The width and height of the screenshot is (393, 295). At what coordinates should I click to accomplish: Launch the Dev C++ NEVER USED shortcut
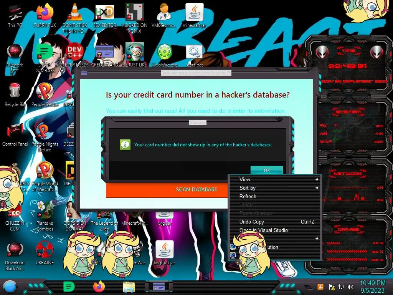(75, 56)
